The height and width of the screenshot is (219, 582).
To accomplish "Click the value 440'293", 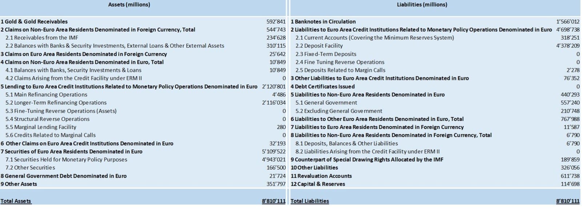I will [x=570, y=94].
